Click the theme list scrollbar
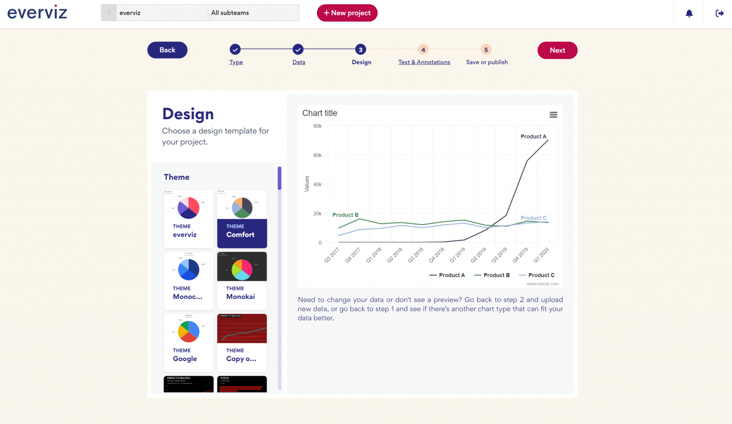The height and width of the screenshot is (424, 732). [280, 178]
